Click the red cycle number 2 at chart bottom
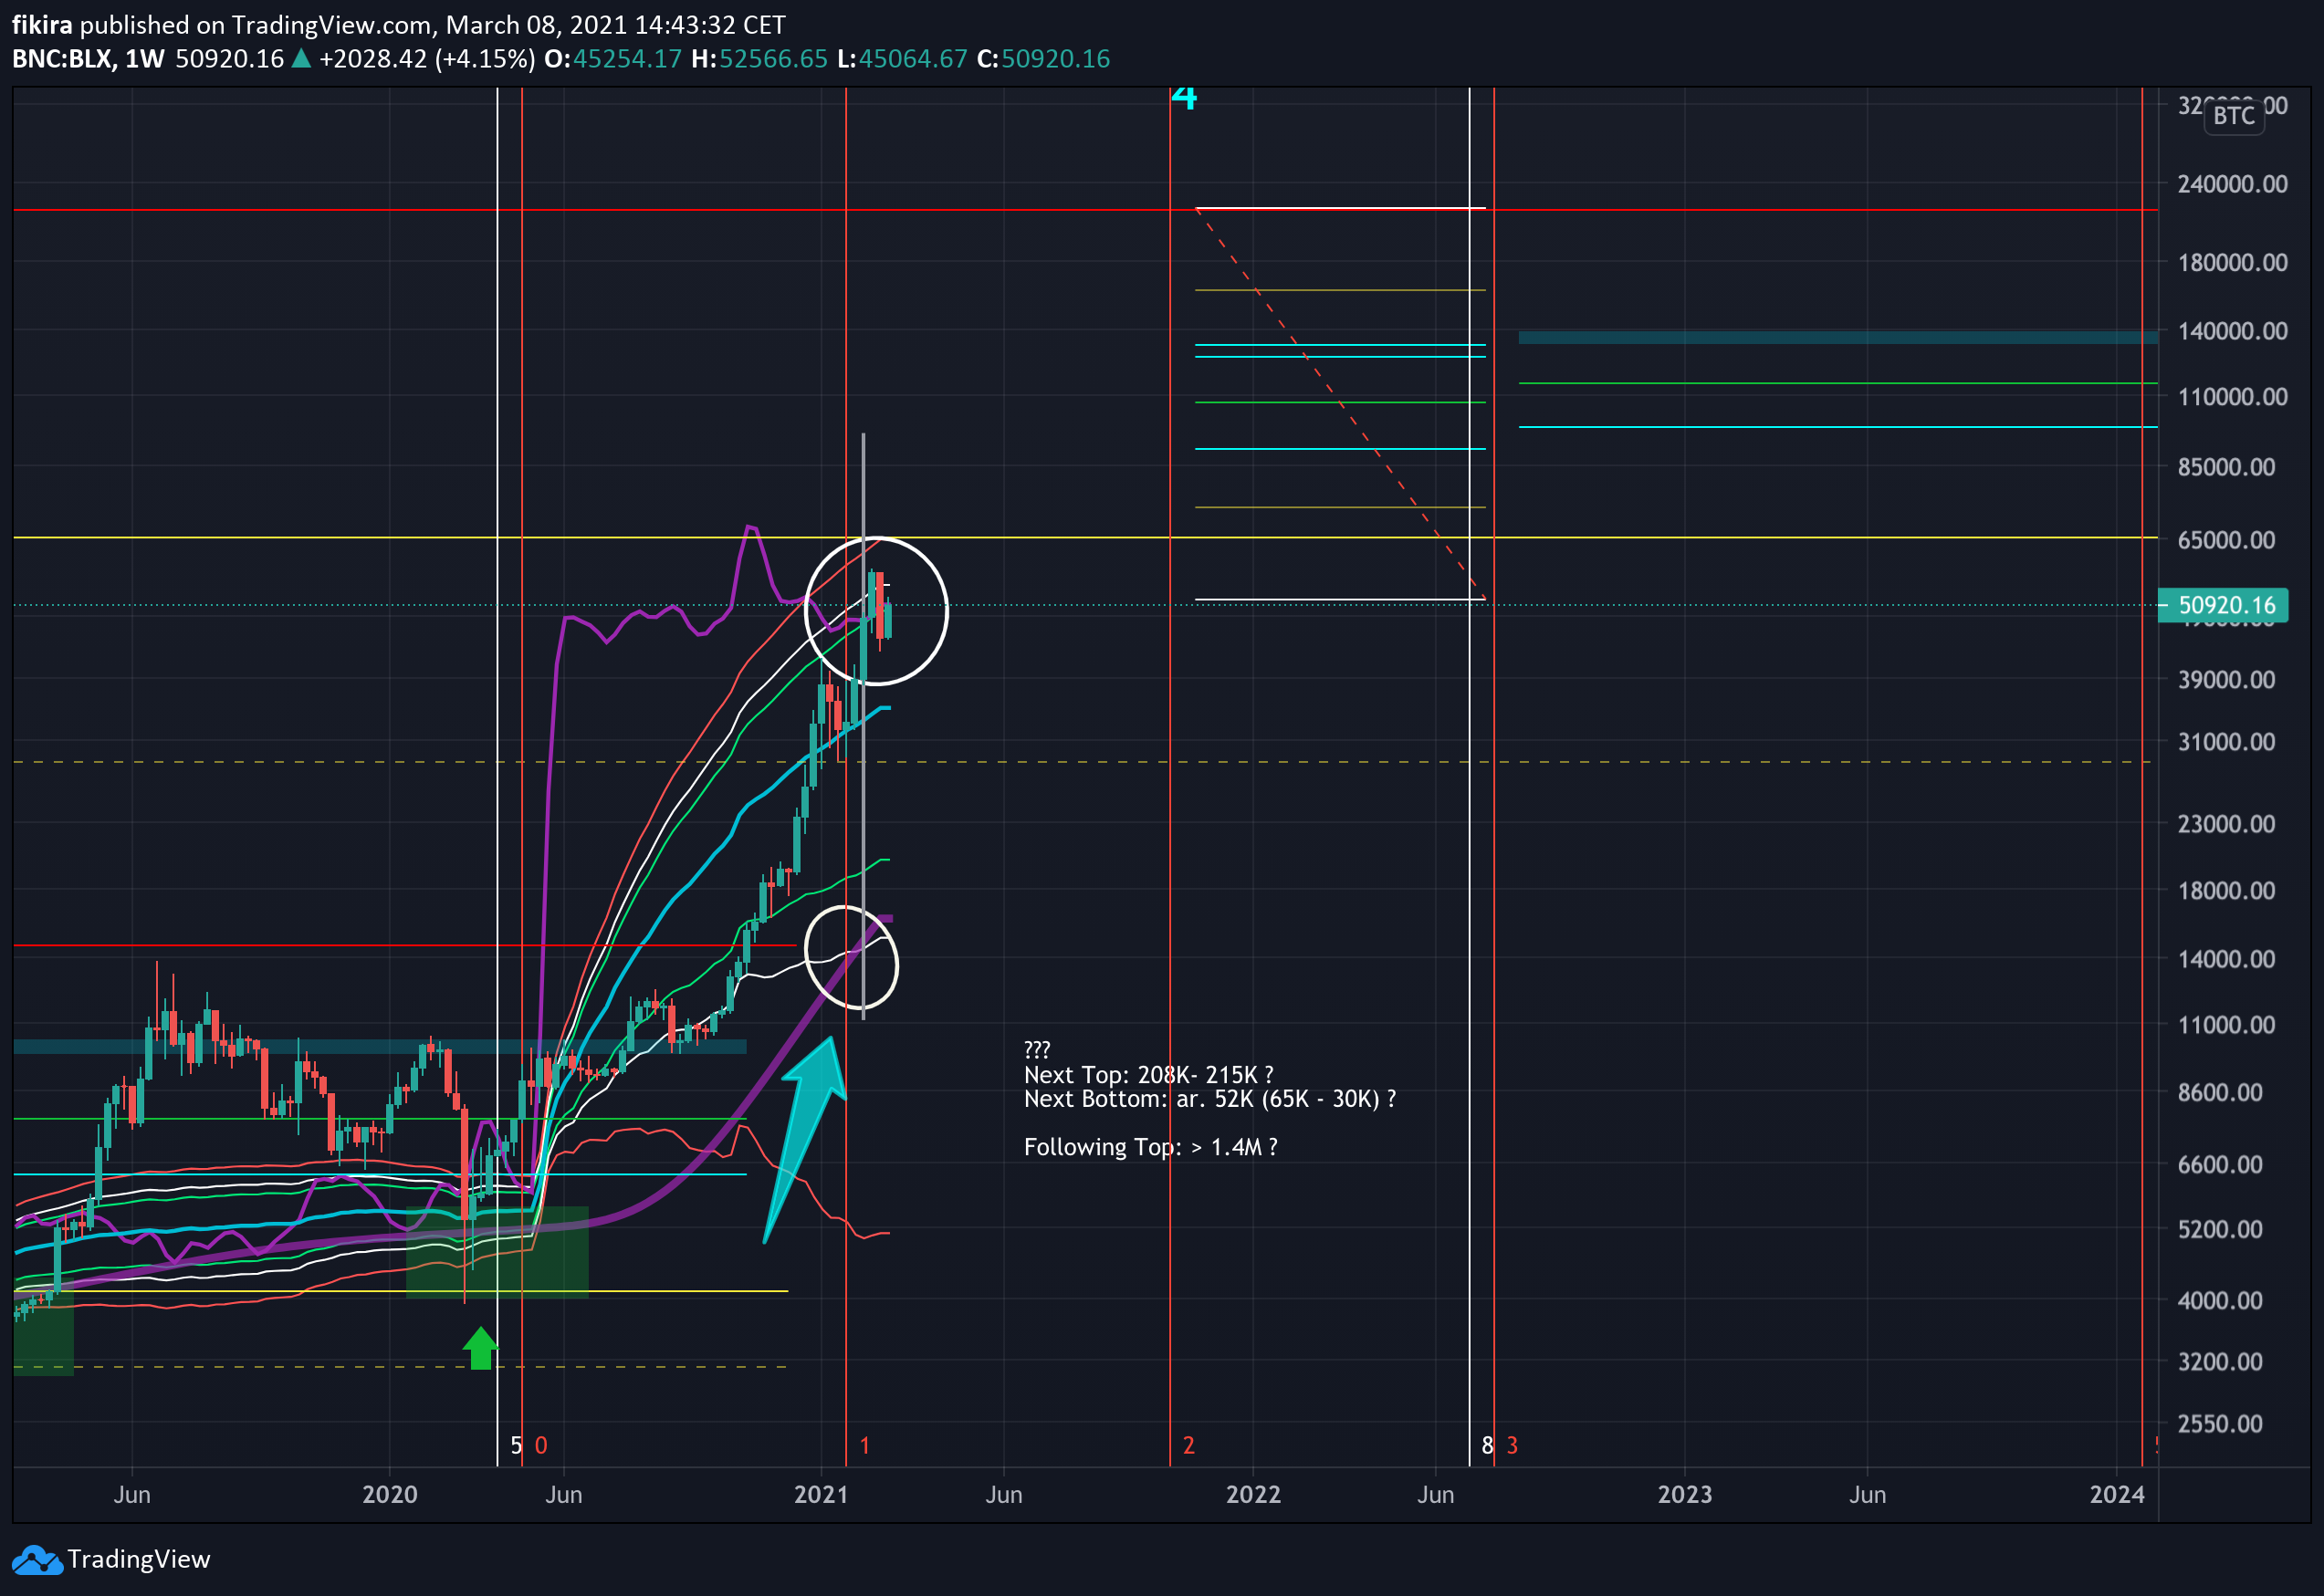2324x1596 pixels. point(1189,1446)
